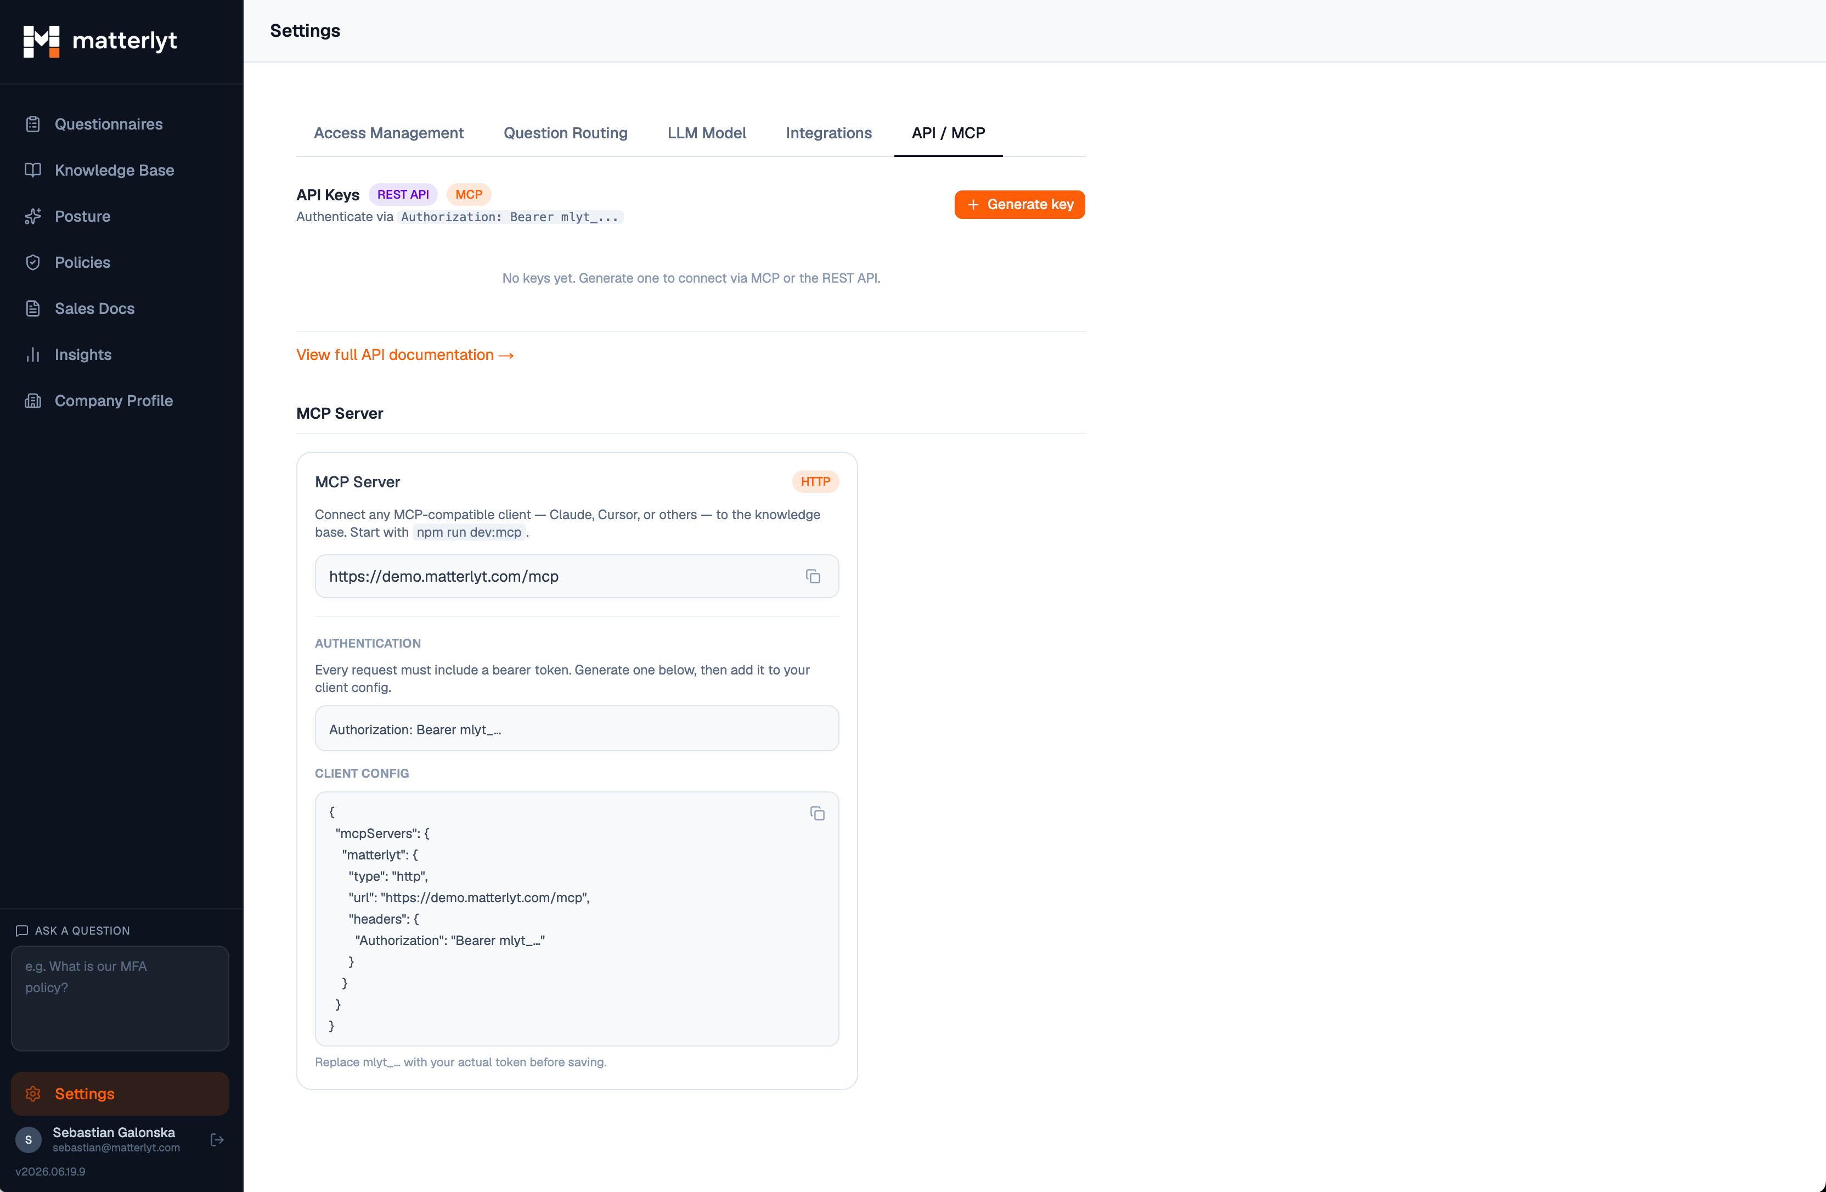The height and width of the screenshot is (1192, 1826).
Task: Navigate to Sales Docs
Action: pos(121,308)
